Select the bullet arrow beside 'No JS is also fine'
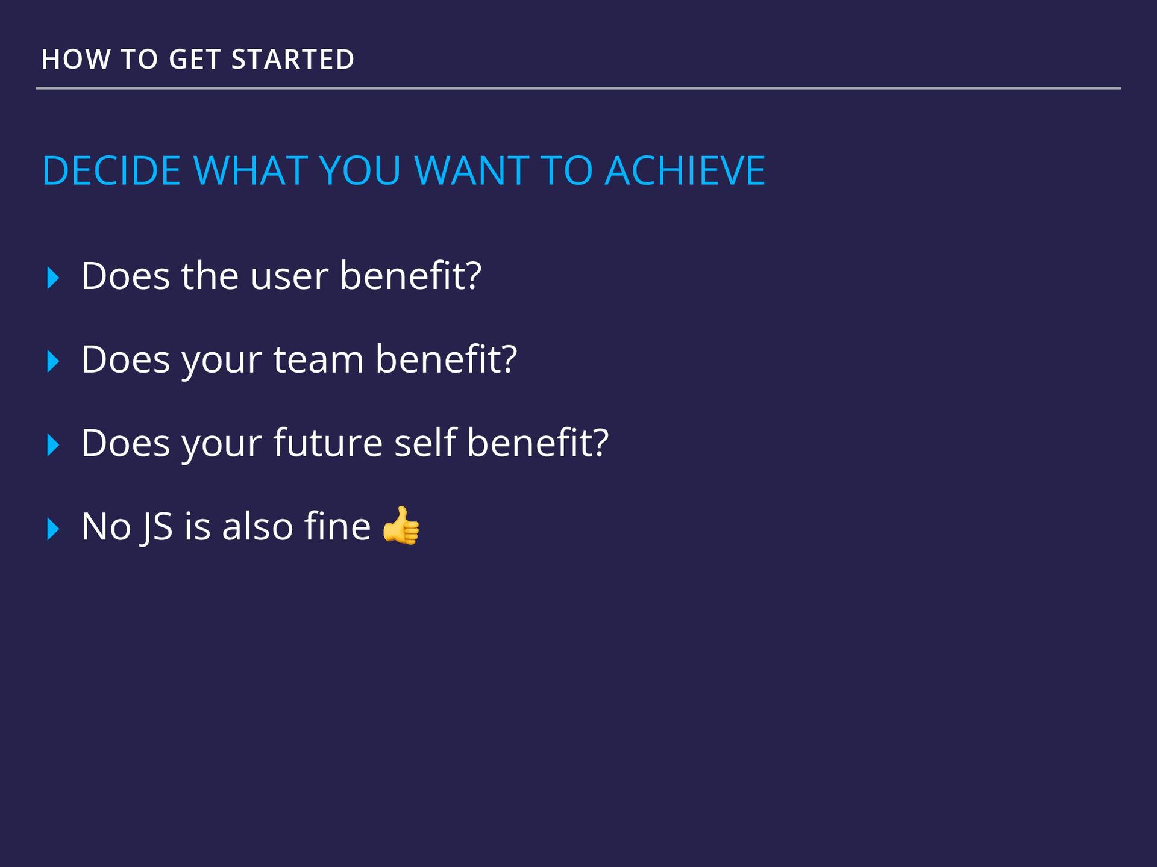Screen dimensions: 1157x867 coord(53,529)
